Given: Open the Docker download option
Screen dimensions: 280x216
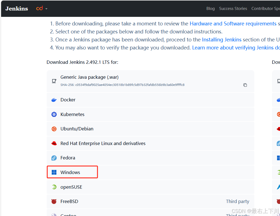Looking at the screenshot, I should pyautogui.click(x=150, y=100).
